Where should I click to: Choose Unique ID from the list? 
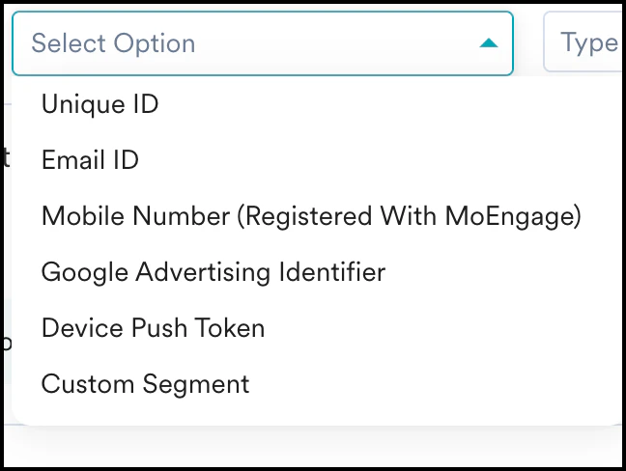100,104
